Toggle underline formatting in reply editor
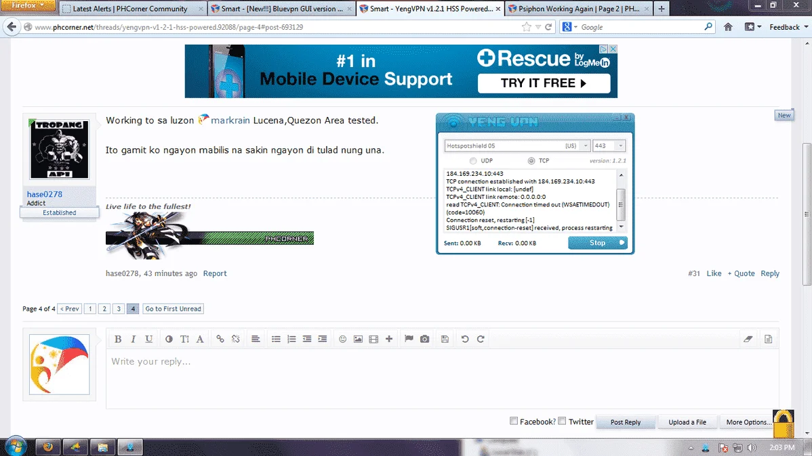The image size is (812, 456). 148,339
